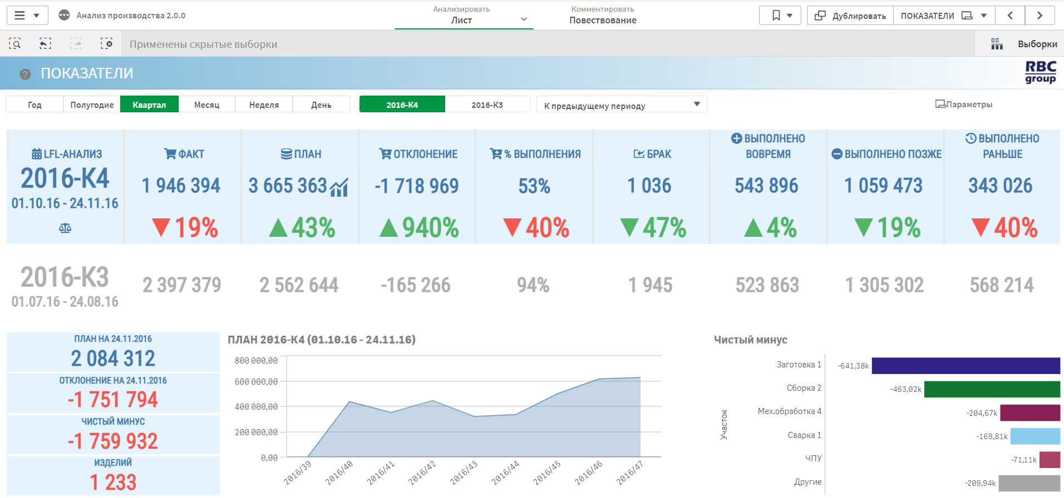Click the help question mark icon
Image resolution: width=1064 pixels, height=498 pixels.
25,74
